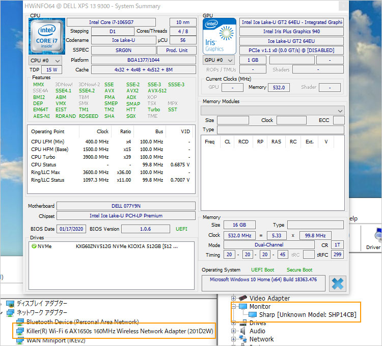Click the 15 W TDP field

coord(51,69)
